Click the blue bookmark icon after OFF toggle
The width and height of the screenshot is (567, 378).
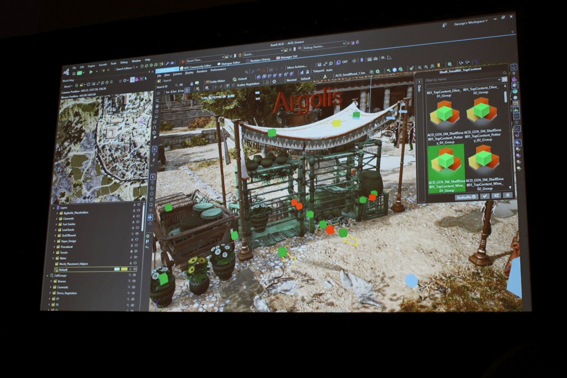(362, 60)
